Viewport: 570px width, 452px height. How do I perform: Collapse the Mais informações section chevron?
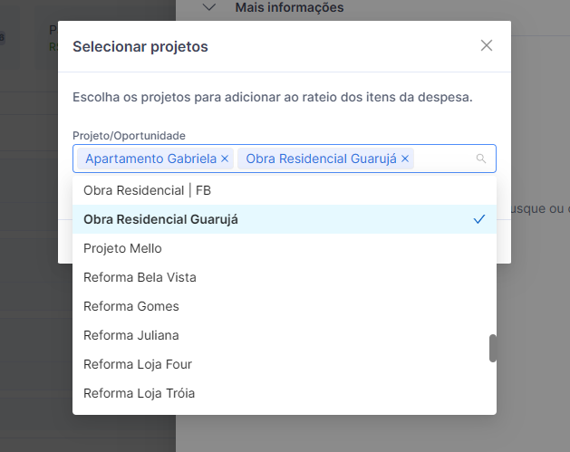pos(210,7)
